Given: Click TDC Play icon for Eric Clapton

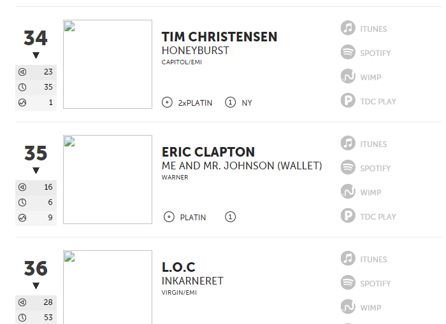Looking at the screenshot, I should click(x=348, y=215).
